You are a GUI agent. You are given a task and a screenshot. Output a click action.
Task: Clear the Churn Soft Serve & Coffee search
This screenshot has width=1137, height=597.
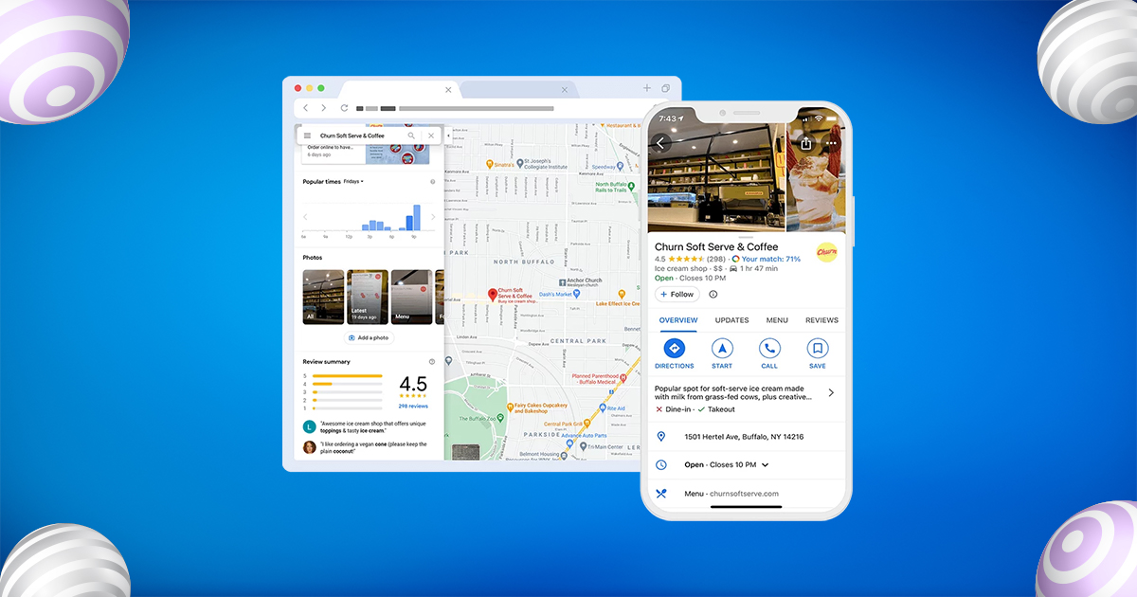coord(431,136)
